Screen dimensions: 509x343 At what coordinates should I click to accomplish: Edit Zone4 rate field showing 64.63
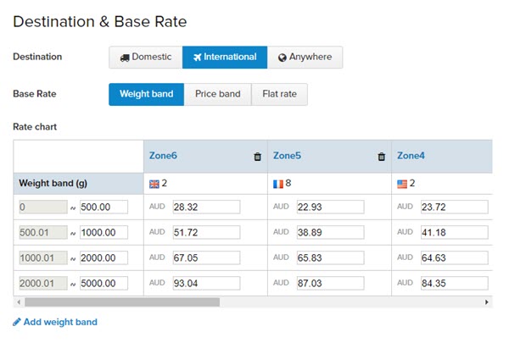tap(455, 257)
